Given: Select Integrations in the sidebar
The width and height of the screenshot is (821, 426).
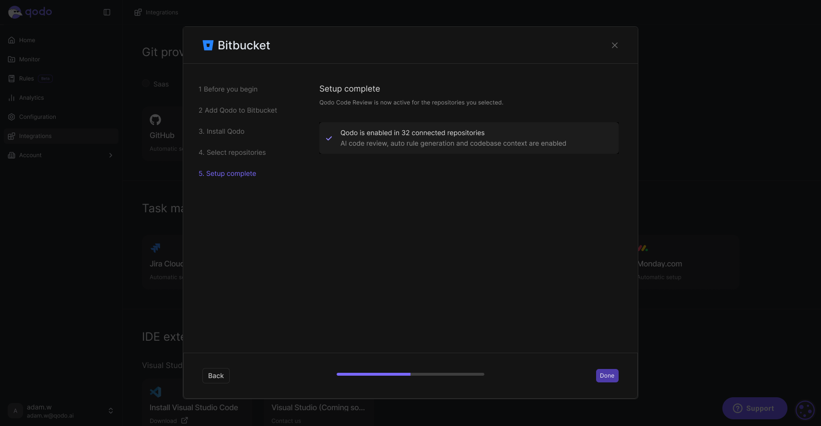Looking at the screenshot, I should pyautogui.click(x=61, y=136).
